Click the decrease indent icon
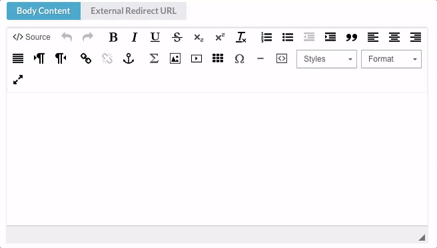The width and height of the screenshot is (437, 248). pyautogui.click(x=309, y=37)
